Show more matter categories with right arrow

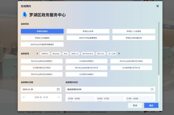click(119, 54)
